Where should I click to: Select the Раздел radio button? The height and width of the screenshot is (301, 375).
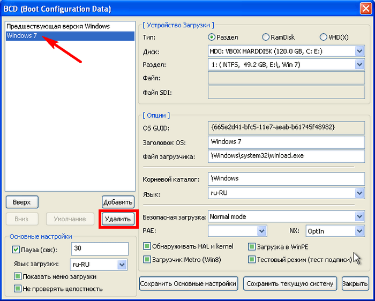[212, 37]
